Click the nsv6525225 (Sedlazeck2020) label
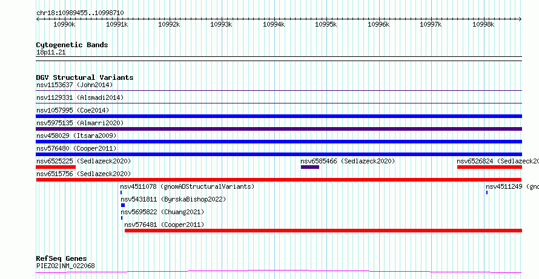The image size is (539, 279). tap(84, 161)
